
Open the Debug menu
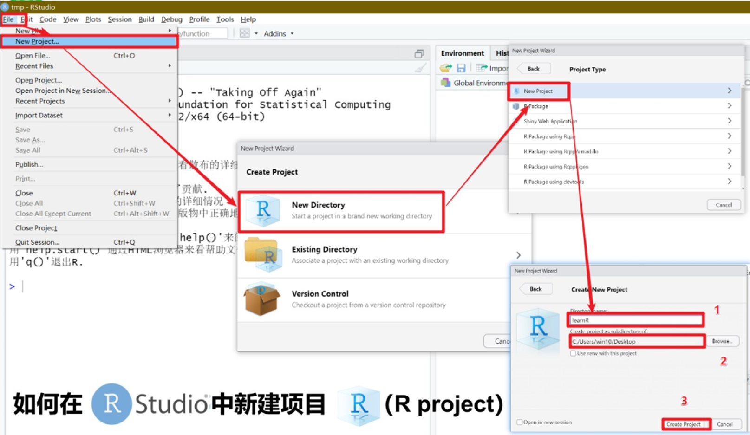171,19
